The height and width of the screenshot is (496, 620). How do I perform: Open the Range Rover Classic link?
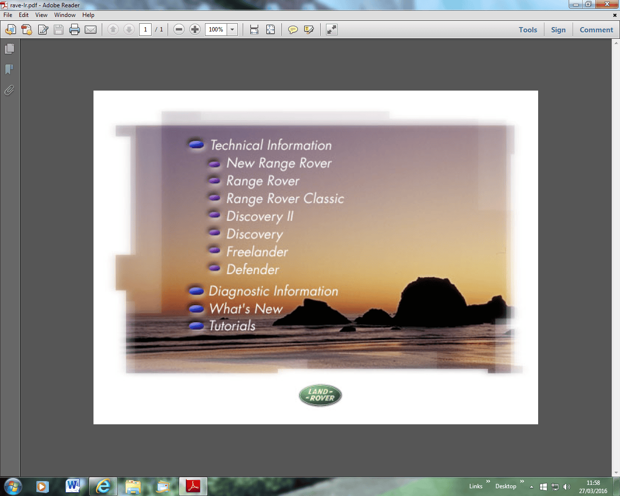pyautogui.click(x=285, y=199)
